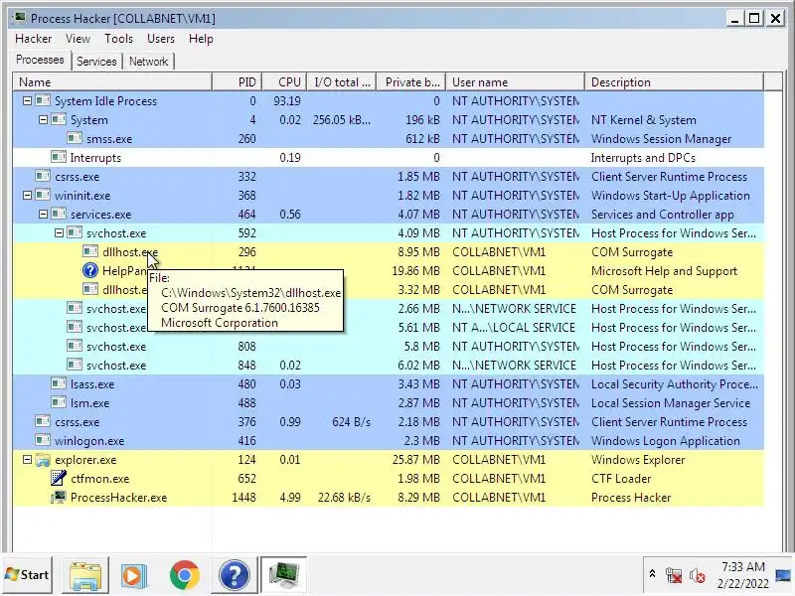Click the explorer.exe folder icon
This screenshot has width=795, height=596.
pos(43,460)
